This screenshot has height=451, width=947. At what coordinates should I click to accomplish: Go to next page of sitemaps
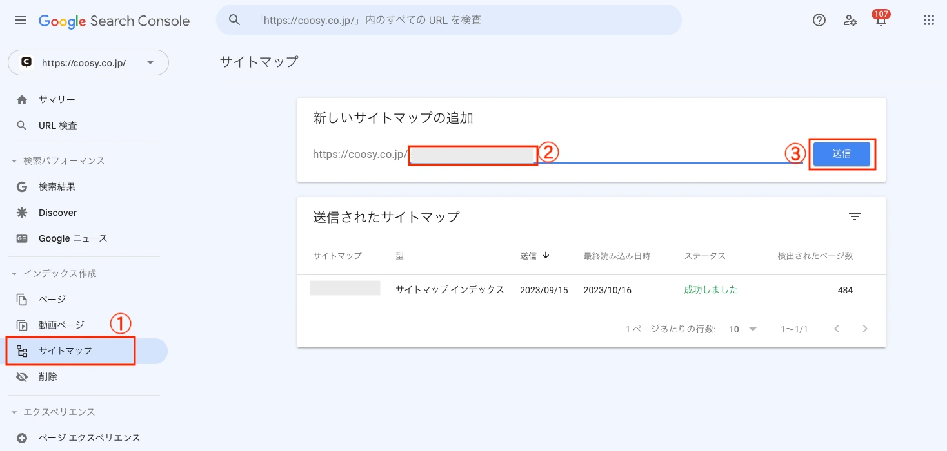tap(865, 329)
